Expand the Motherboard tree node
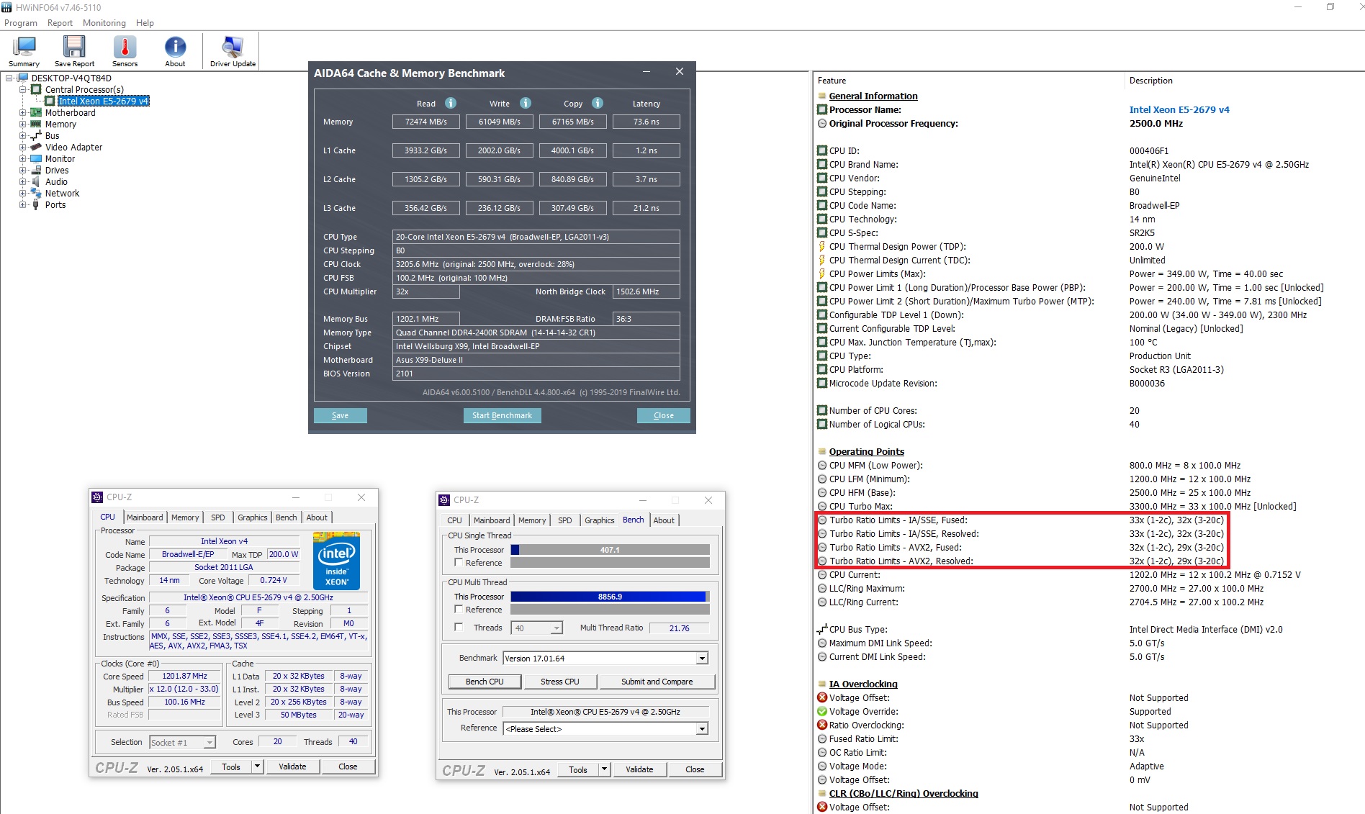Viewport: 1365px width, 814px height. tap(23, 113)
